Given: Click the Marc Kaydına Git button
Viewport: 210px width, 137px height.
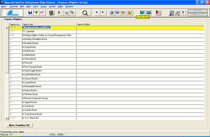Looking at the screenshot, I should (x=19, y=125).
